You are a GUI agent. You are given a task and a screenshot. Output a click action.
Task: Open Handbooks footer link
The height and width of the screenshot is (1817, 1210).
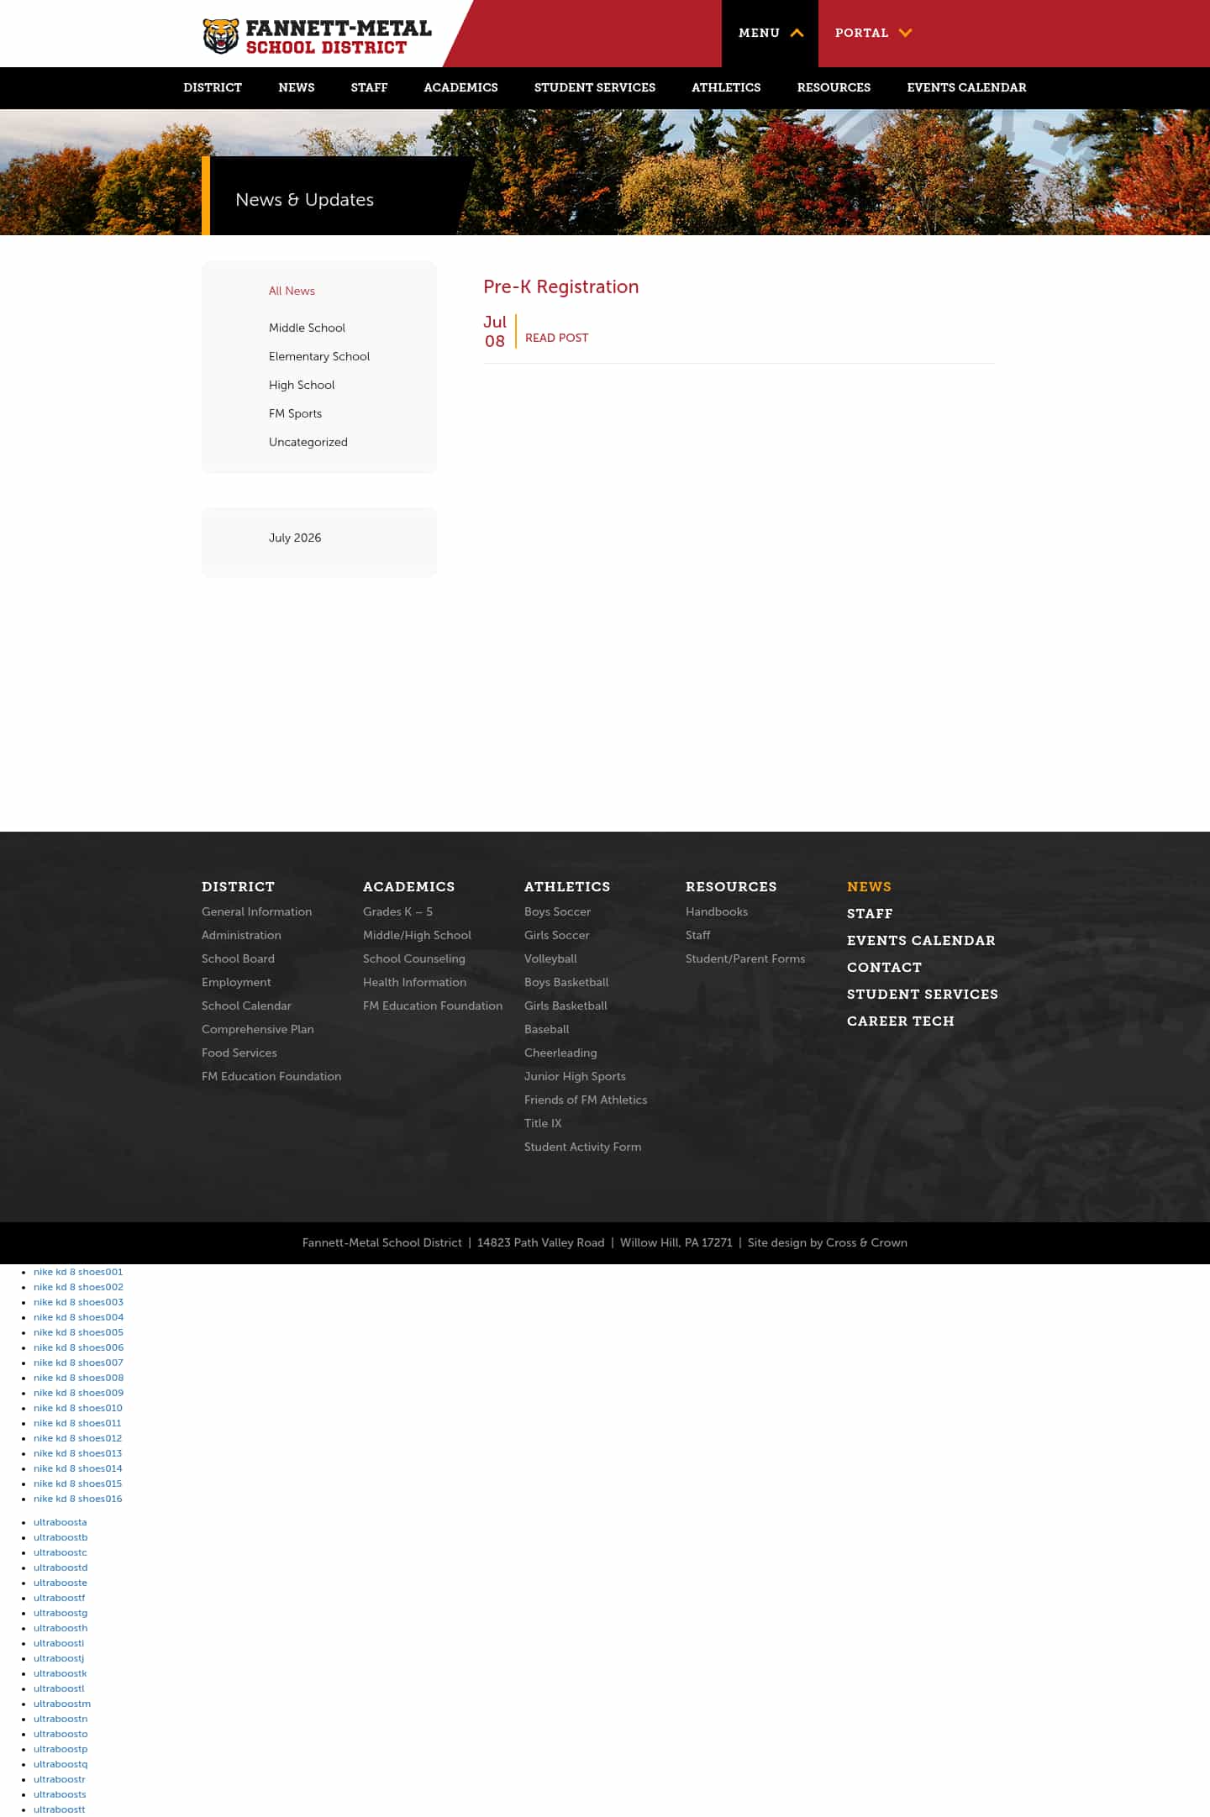(717, 911)
